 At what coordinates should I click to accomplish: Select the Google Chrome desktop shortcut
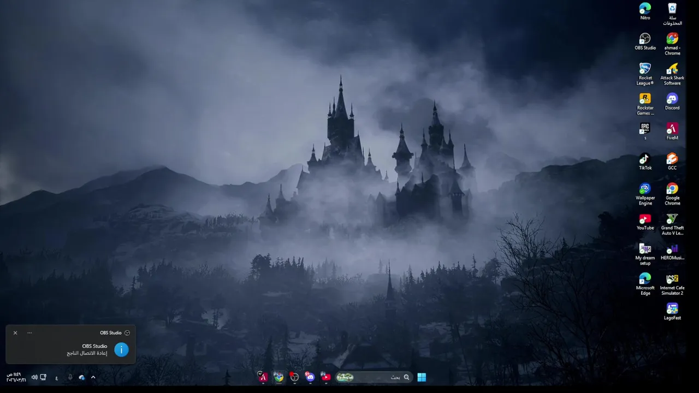click(672, 194)
